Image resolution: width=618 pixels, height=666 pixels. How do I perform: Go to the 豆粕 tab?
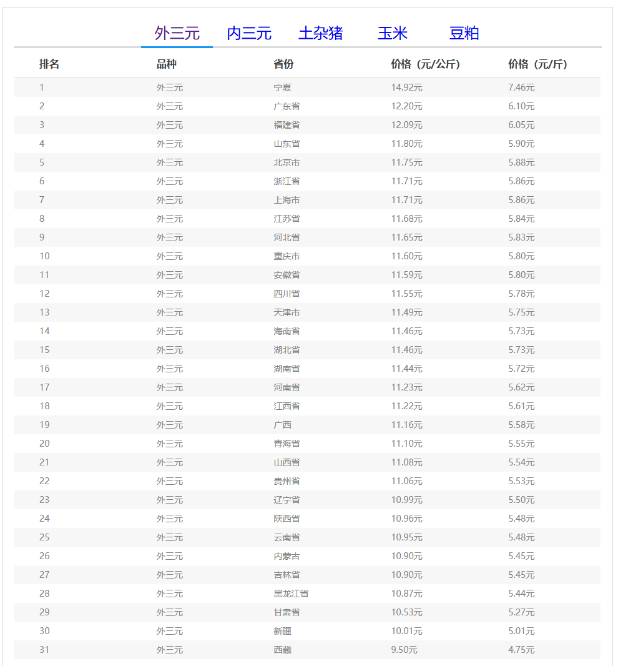coord(464,33)
